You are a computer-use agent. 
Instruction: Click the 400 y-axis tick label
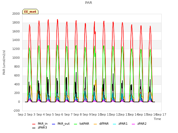17,84
